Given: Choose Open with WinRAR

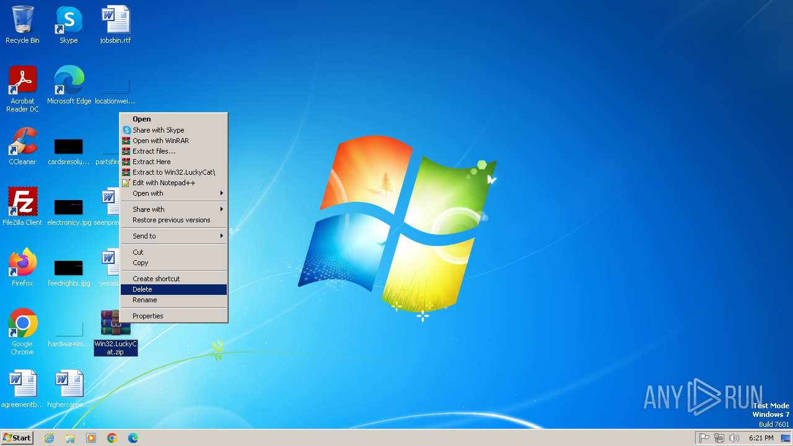Looking at the screenshot, I should pyautogui.click(x=174, y=141).
